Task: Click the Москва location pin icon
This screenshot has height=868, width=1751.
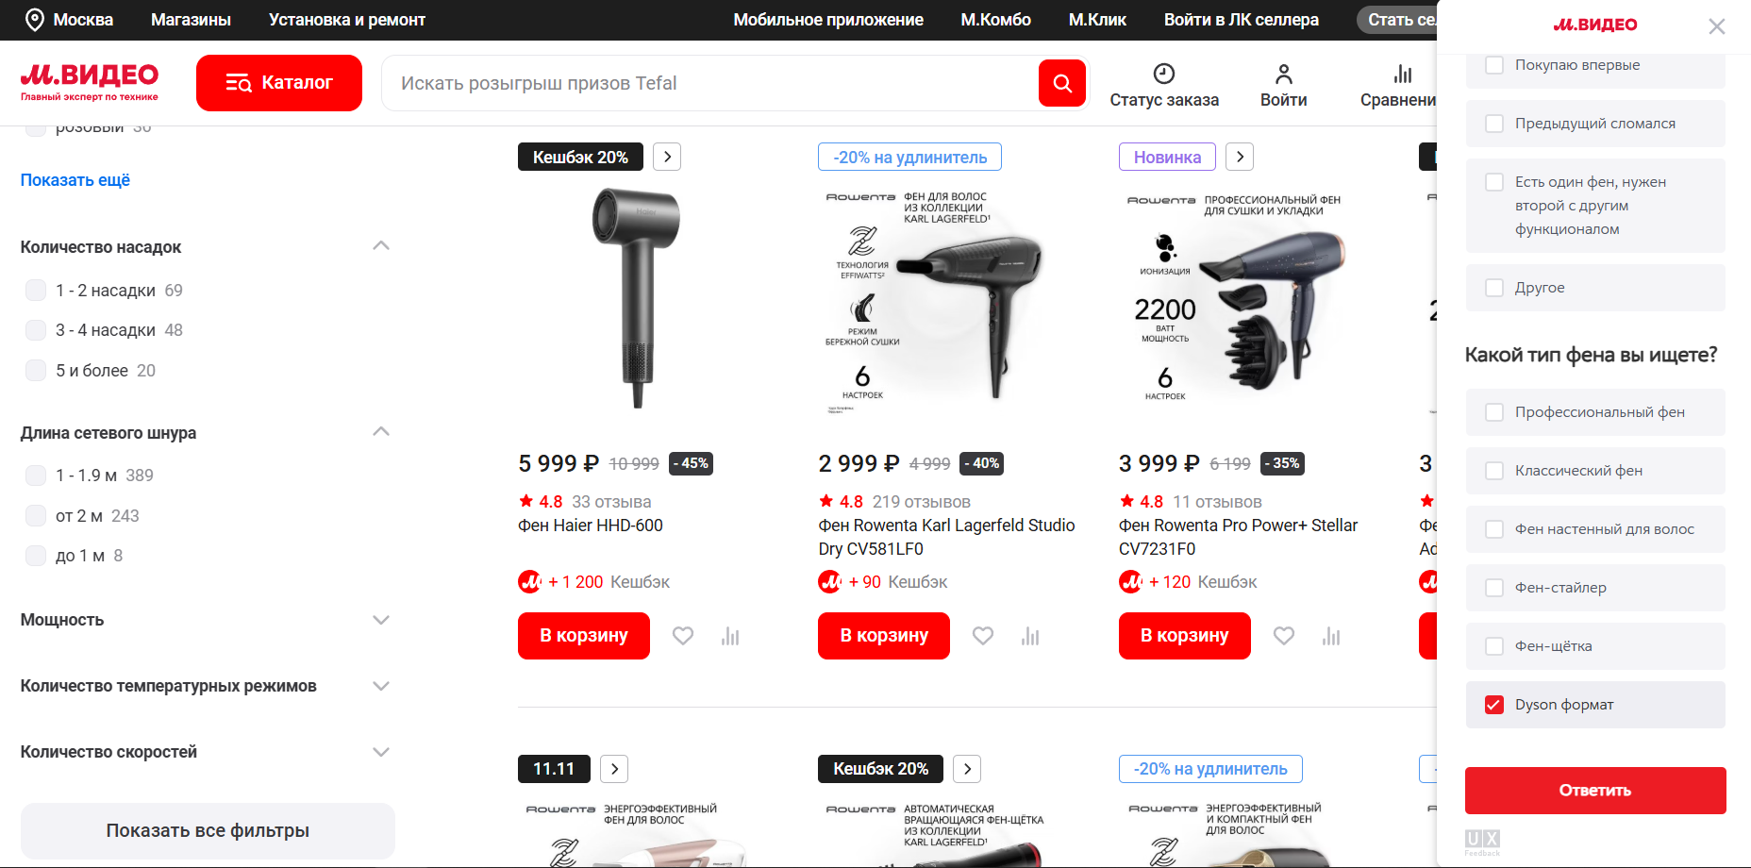Action: click(x=35, y=20)
